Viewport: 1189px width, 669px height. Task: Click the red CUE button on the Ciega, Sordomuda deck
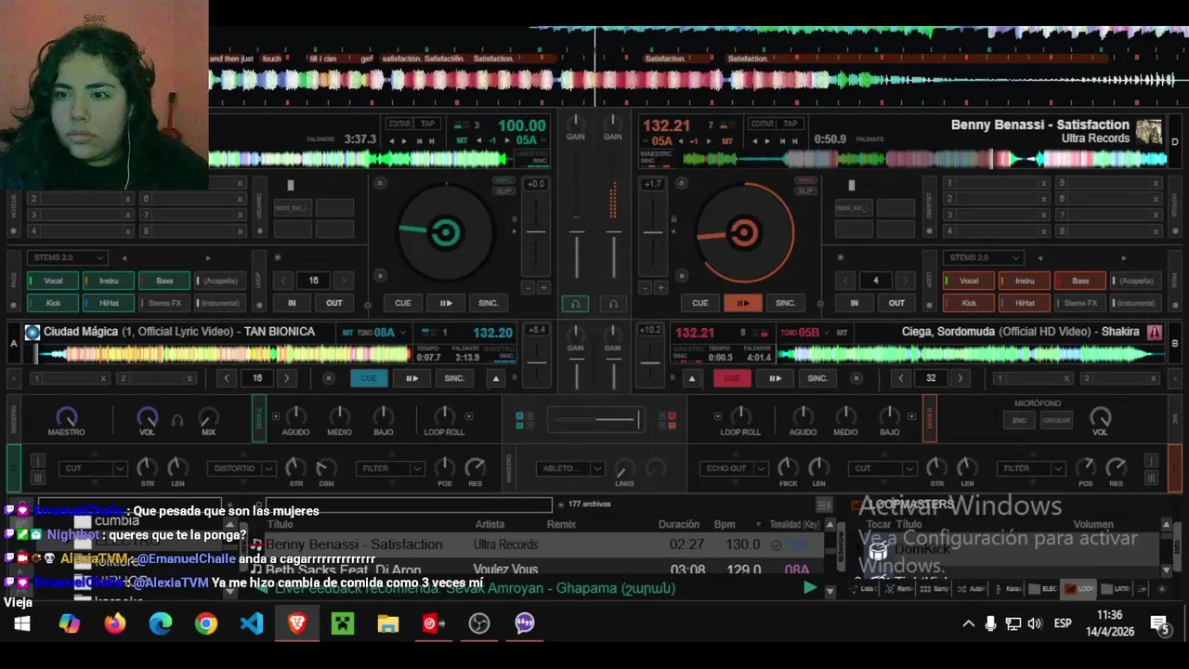click(x=732, y=378)
